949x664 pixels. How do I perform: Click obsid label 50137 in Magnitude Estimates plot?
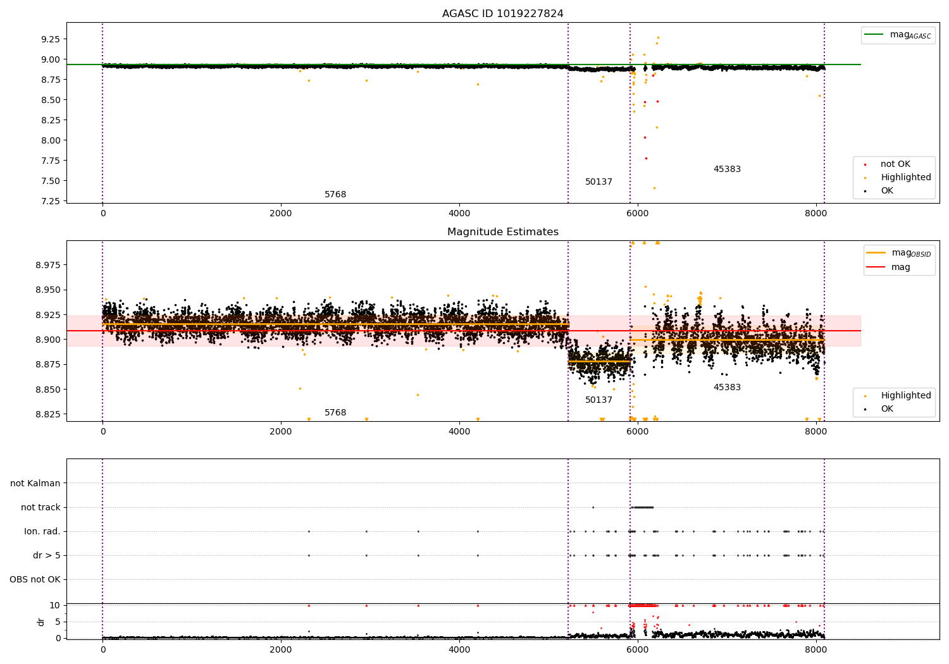point(599,400)
